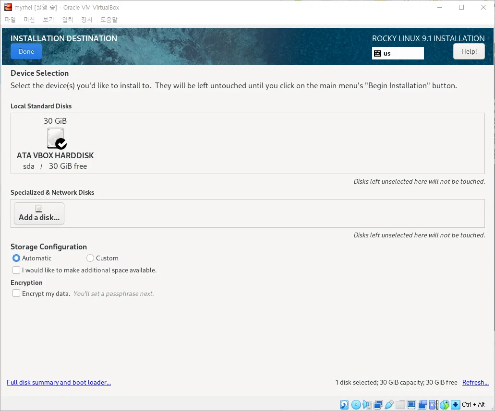Open the 장치 menu
The image size is (495, 411).
pos(86,20)
